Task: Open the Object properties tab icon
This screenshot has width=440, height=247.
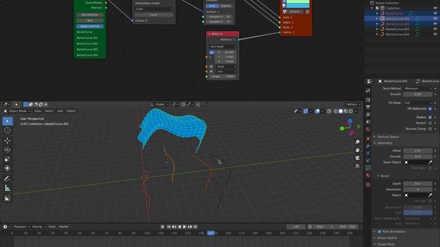Action: point(368,139)
